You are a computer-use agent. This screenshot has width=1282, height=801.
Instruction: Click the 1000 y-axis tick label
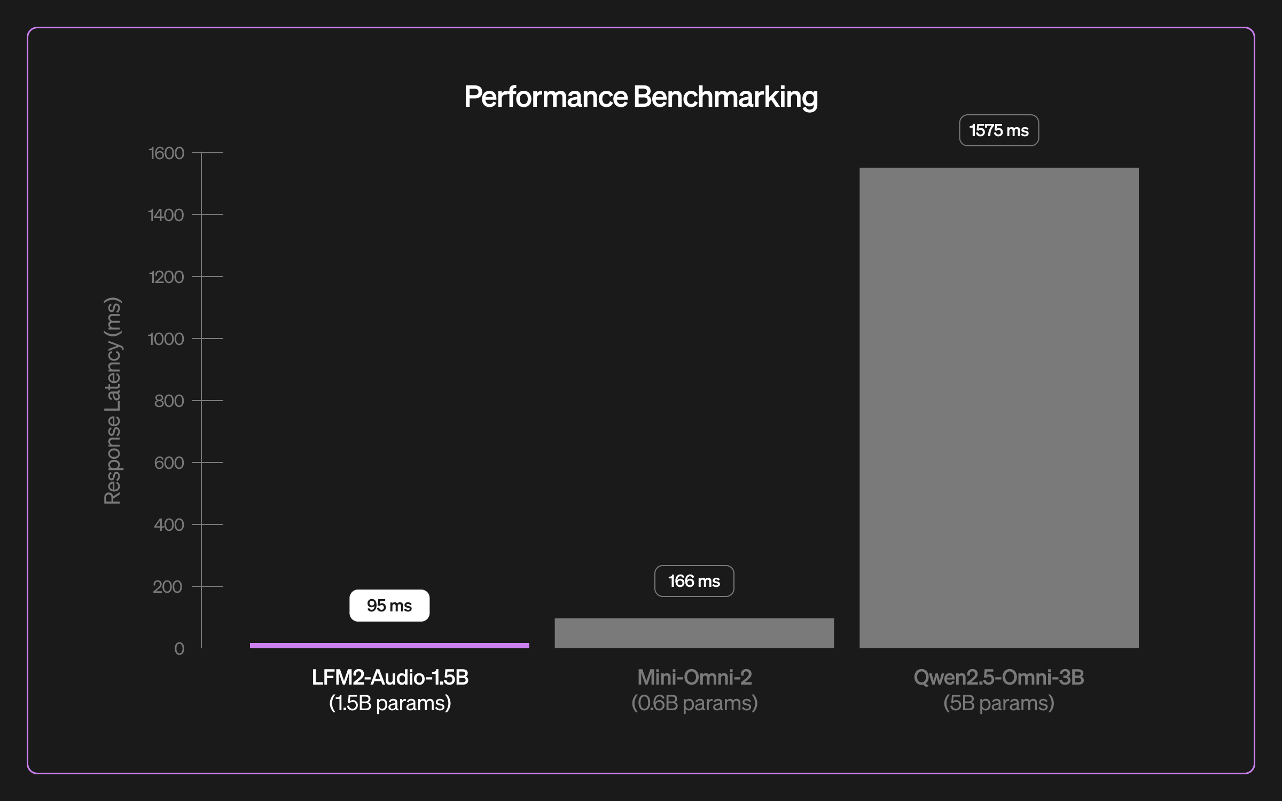click(166, 339)
